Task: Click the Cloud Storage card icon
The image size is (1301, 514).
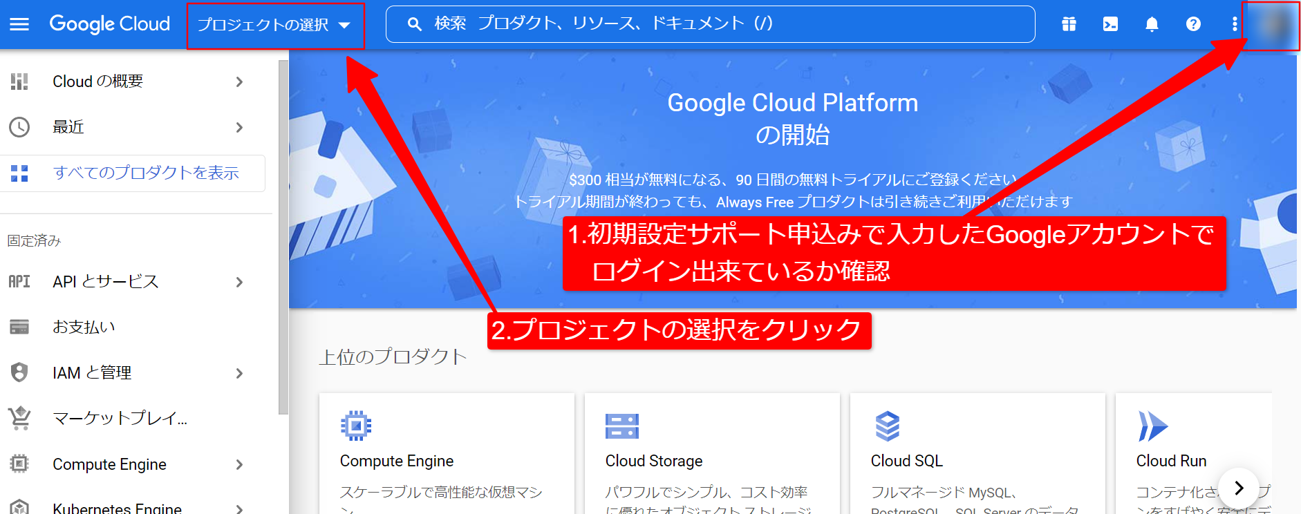Action: (622, 426)
